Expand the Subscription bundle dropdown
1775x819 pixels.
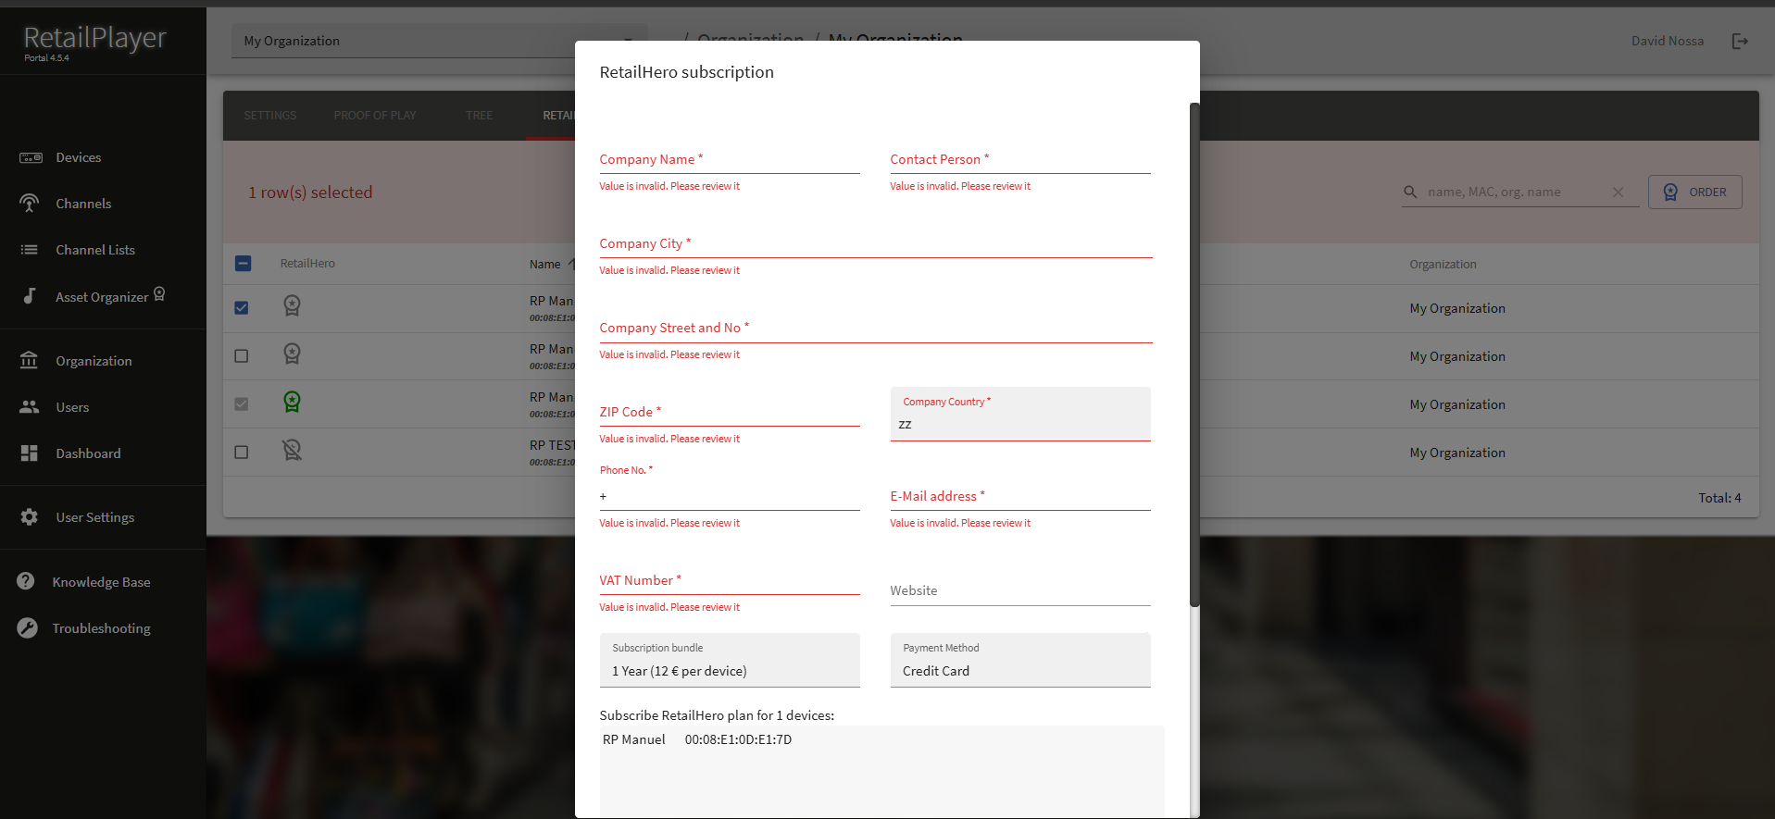pos(729,661)
